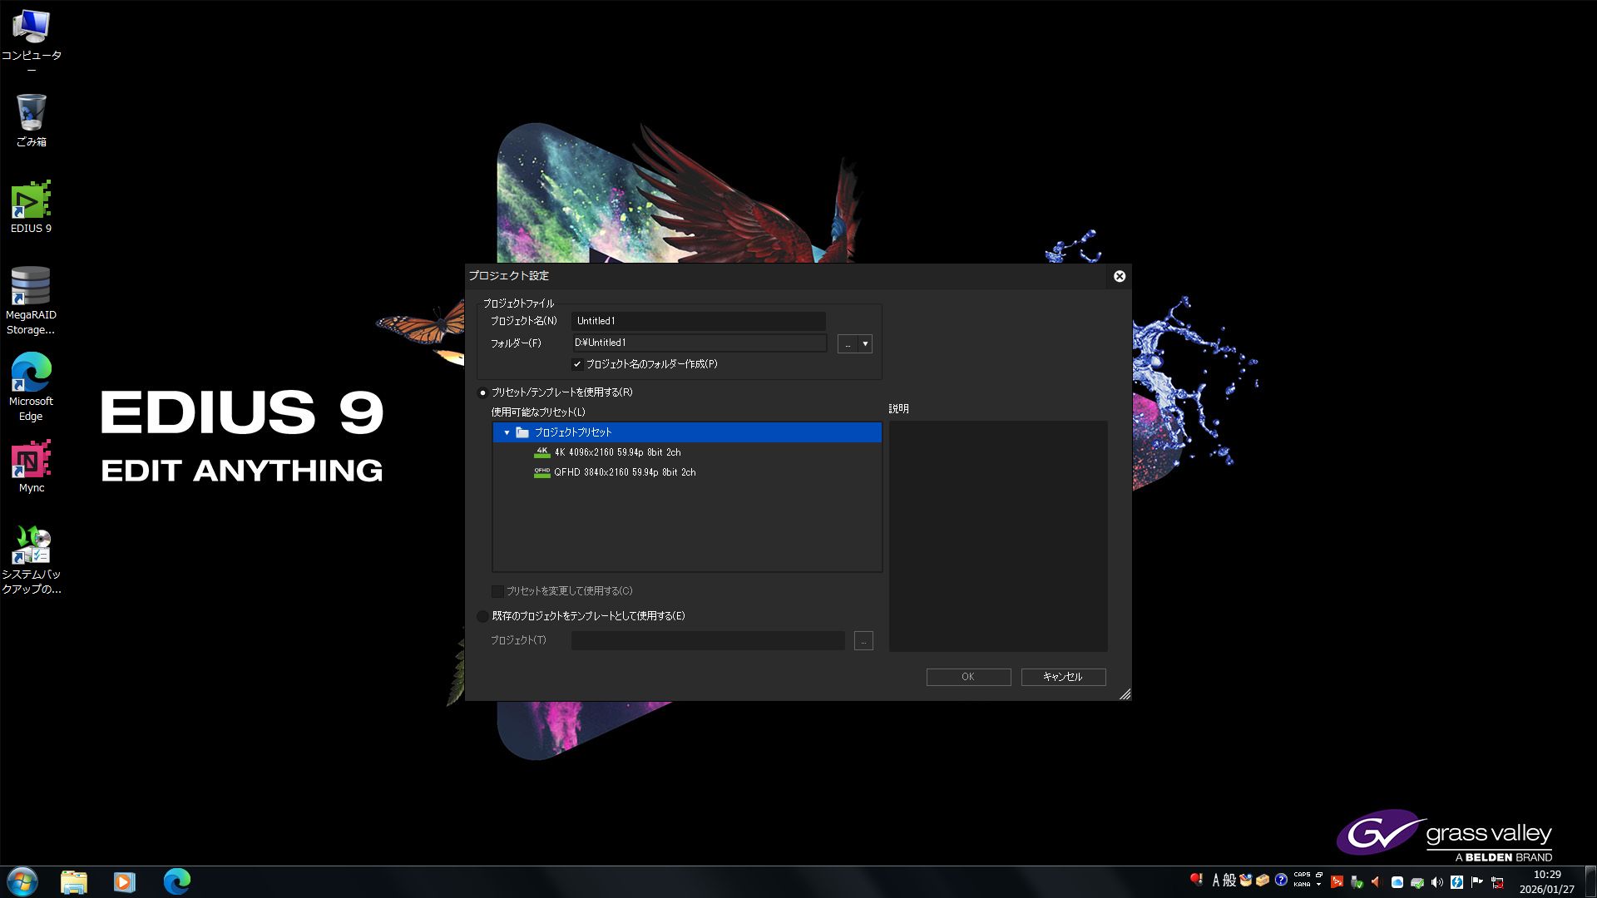The image size is (1597, 898).
Task: Collapse the プロジェクトプリセット tree folder
Action: point(507,432)
